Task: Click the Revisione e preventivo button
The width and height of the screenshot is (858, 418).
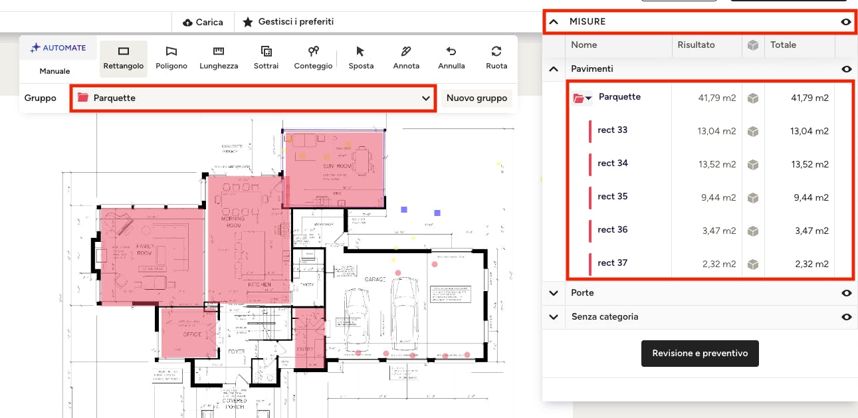Action: (x=700, y=354)
